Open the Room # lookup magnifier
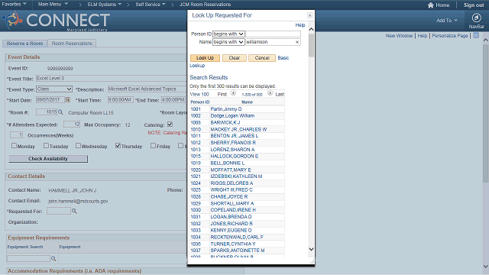This screenshot has width=489, height=275. pyautogui.click(x=60, y=112)
